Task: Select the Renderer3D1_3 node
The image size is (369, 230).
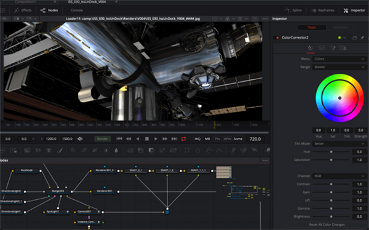Action: coord(105,170)
